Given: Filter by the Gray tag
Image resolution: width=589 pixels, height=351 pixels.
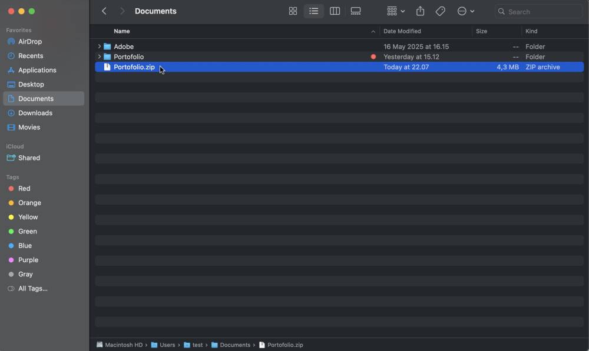Looking at the screenshot, I should click(x=44, y=274).
